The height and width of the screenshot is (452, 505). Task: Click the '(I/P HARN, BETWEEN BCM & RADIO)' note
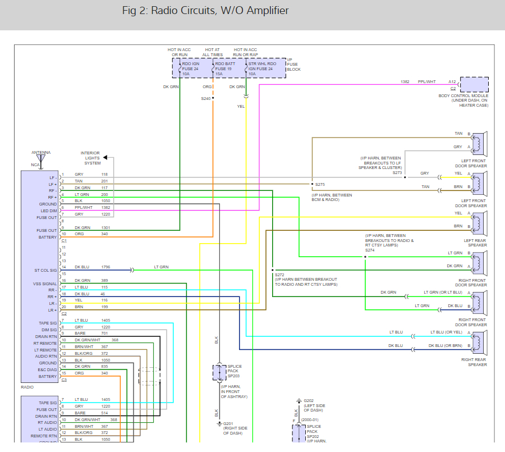pos(332,197)
